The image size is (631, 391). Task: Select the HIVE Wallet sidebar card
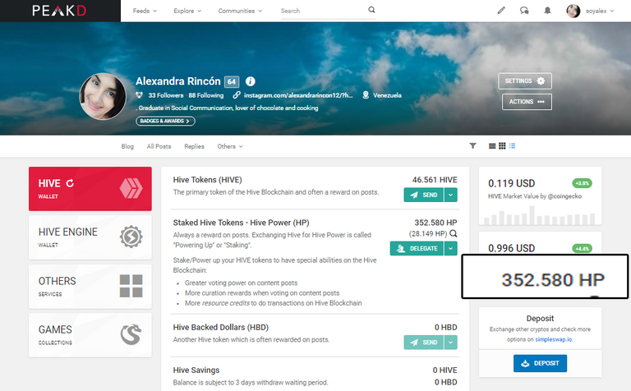tap(90, 189)
